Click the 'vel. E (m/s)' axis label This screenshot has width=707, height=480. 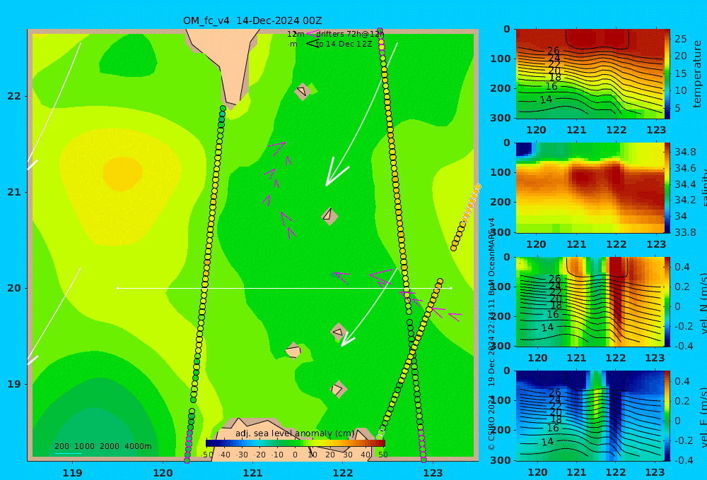tap(703, 416)
